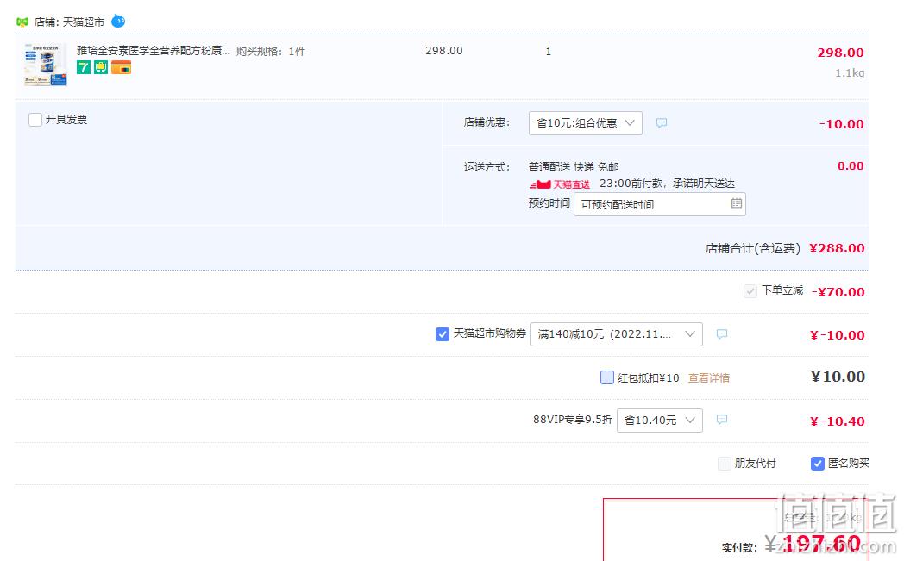Click the 普通配送 快递 免邮 text
Screen dimensions: 904x561
tap(573, 167)
